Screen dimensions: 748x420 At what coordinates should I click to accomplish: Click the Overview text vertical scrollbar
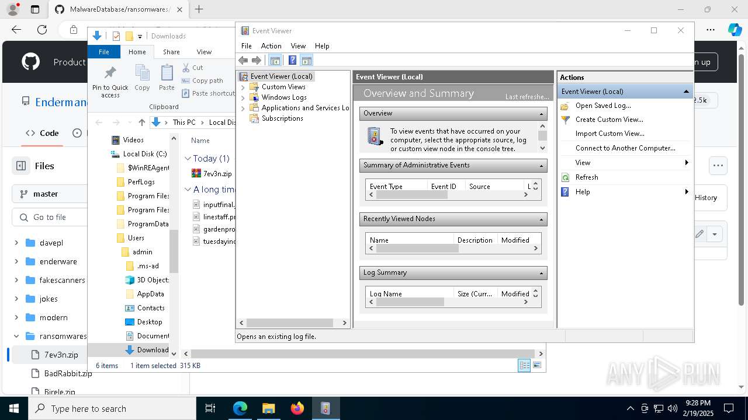click(542, 137)
